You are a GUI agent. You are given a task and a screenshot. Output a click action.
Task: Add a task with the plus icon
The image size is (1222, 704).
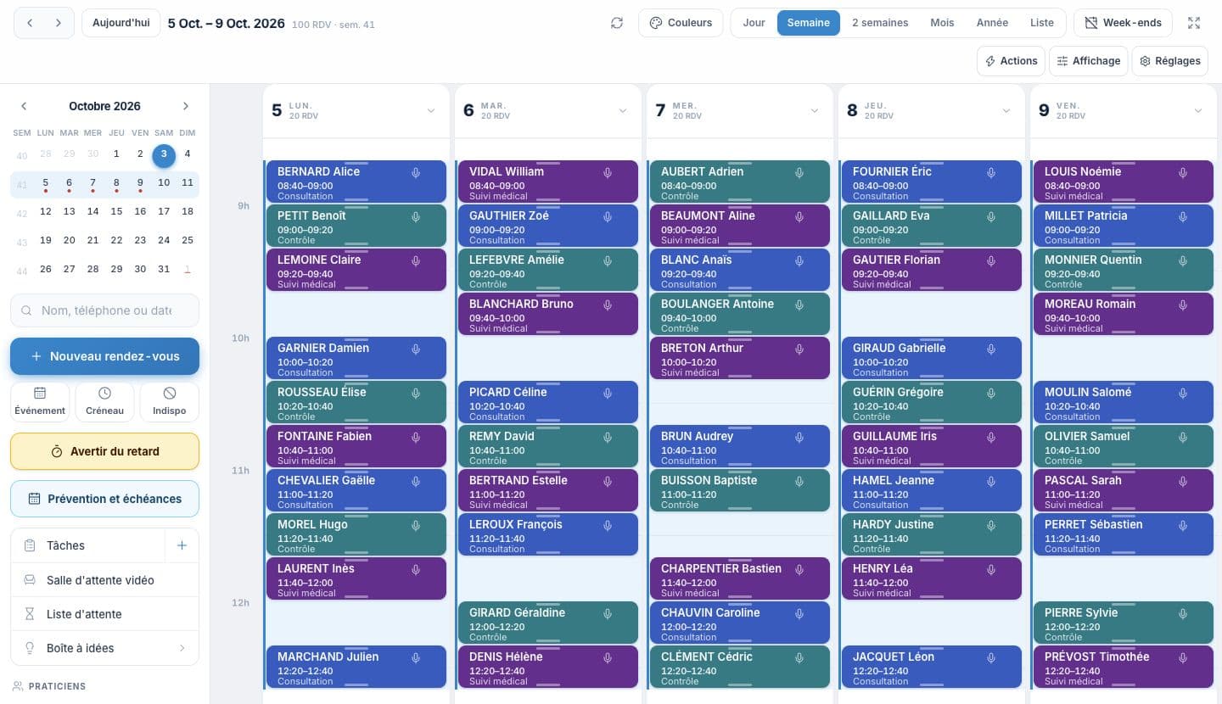tap(182, 545)
